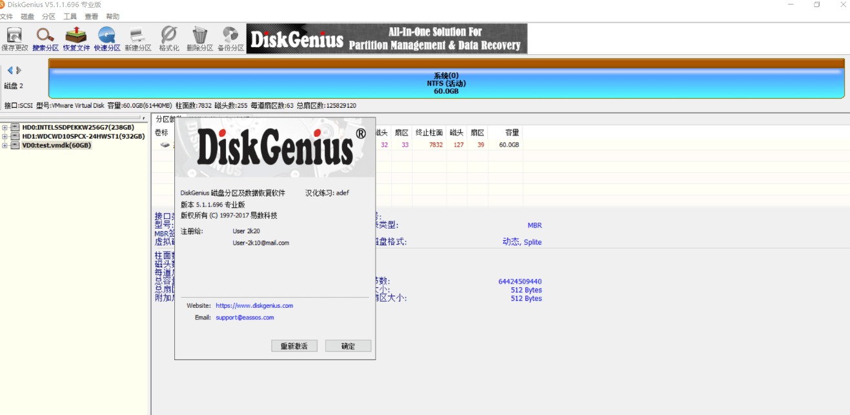Go to the previous disk using the left arrow
This screenshot has width=850, height=415.
(10, 70)
